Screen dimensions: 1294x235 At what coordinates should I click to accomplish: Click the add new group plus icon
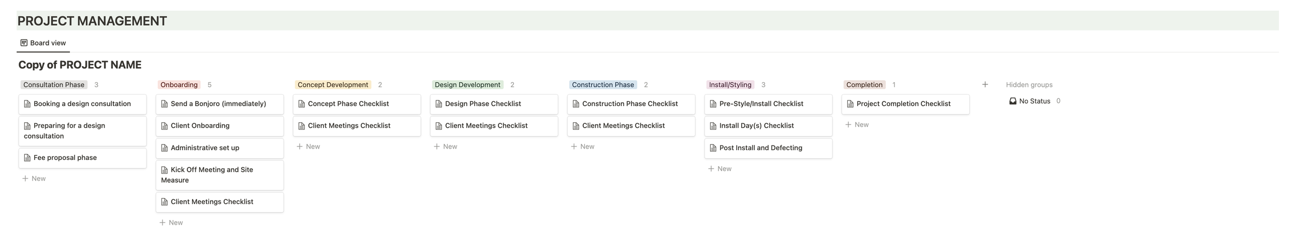(985, 84)
